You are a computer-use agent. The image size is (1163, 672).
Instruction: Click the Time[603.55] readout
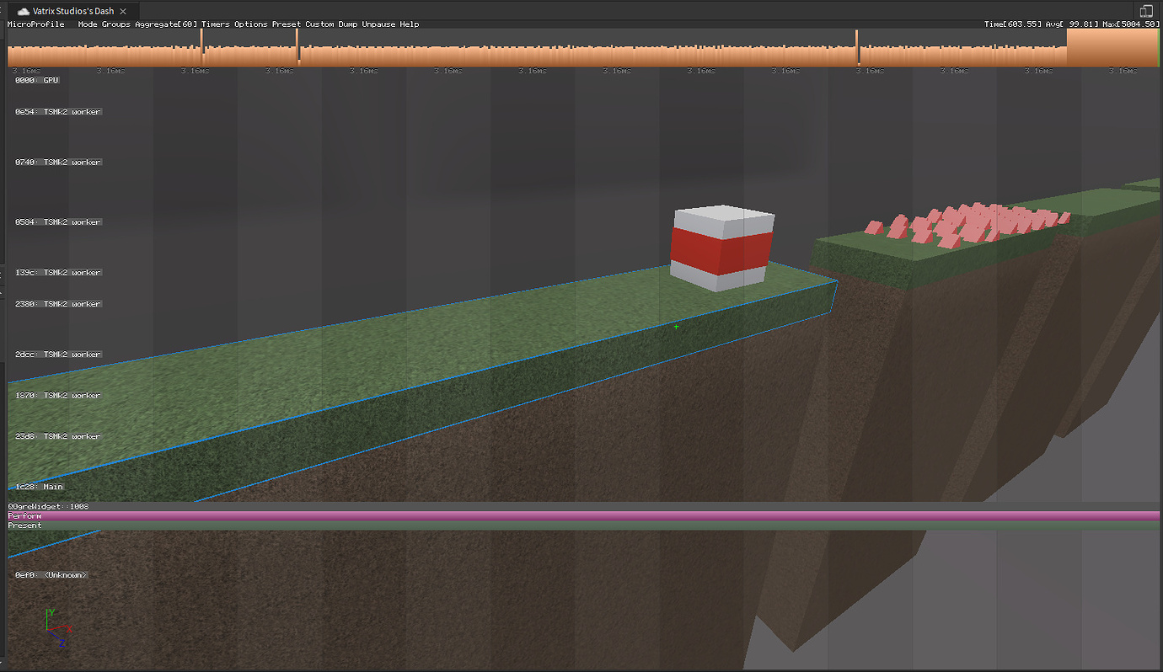point(1013,24)
